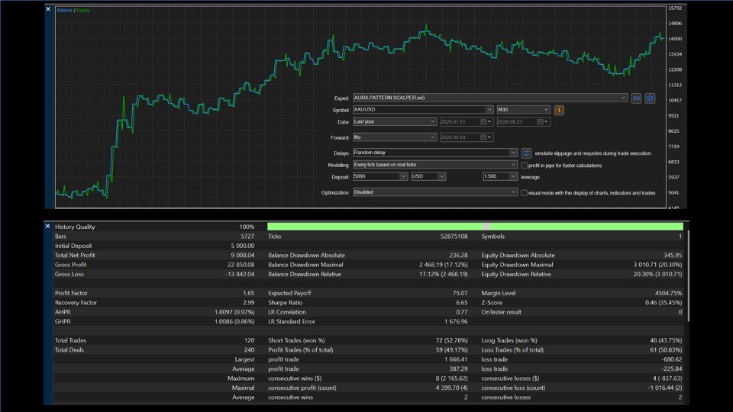Image resolution: width=733 pixels, height=412 pixels.
Task: Select the Sharpe Ratio value 6.65
Action: (x=462, y=303)
